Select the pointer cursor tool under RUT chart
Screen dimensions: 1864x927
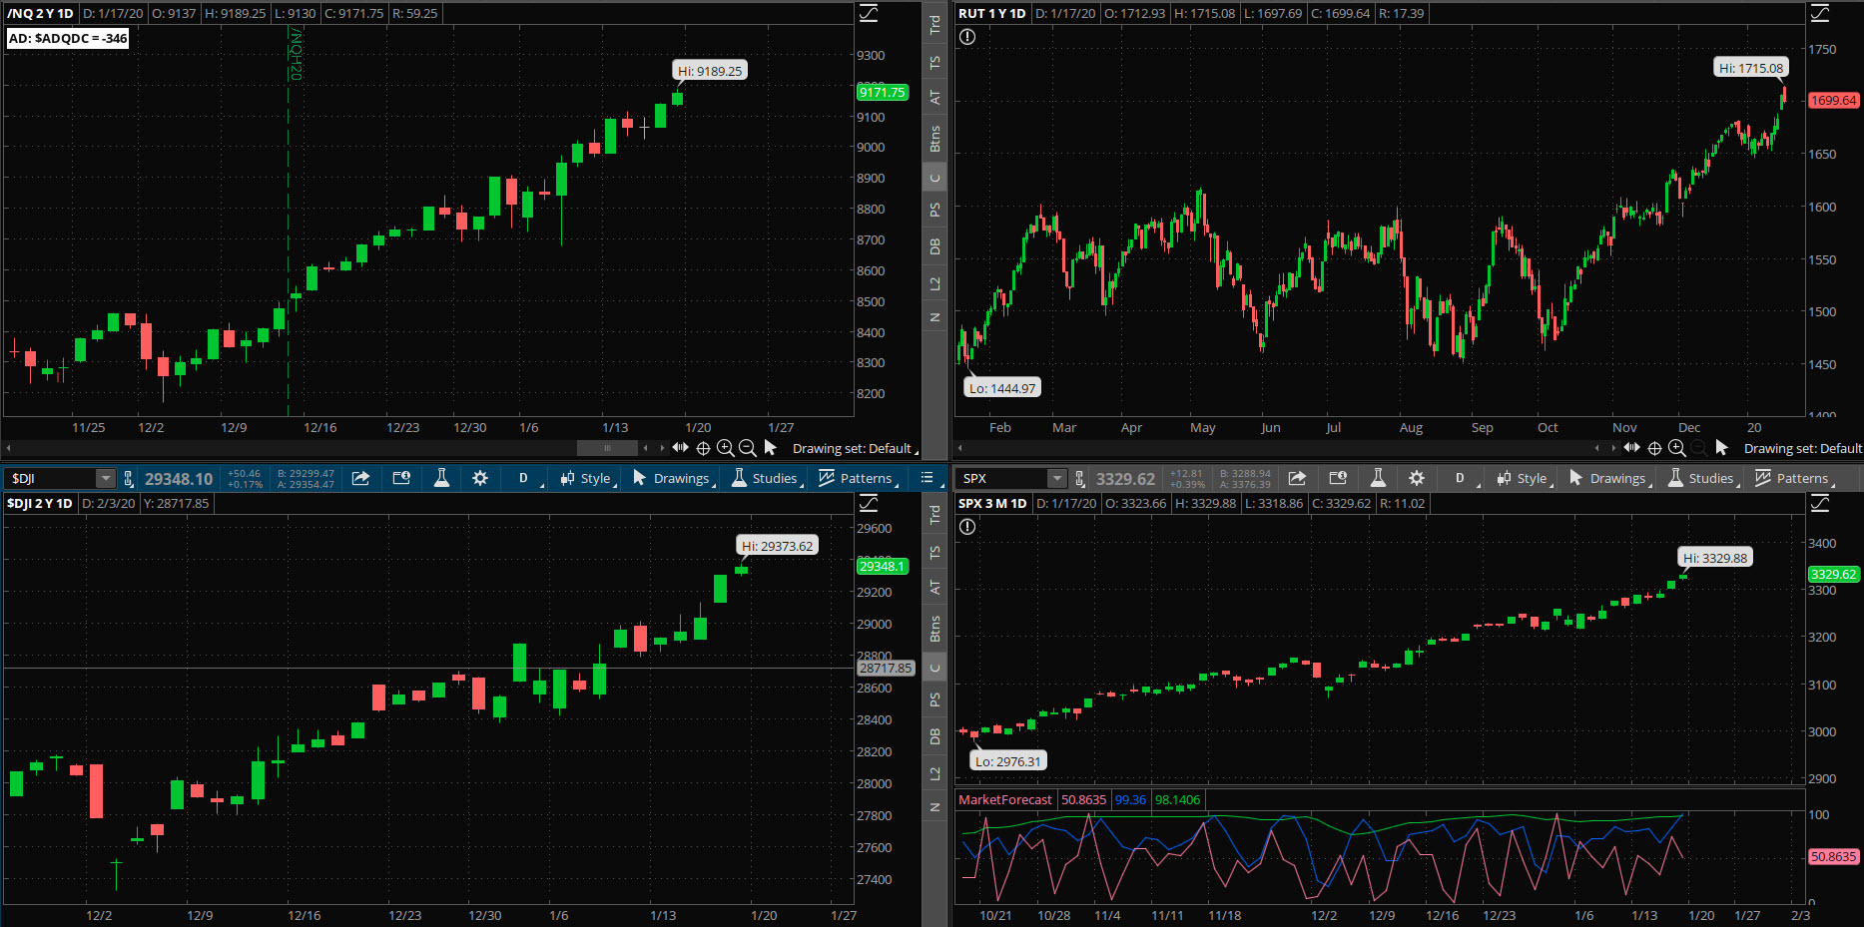point(1721,448)
